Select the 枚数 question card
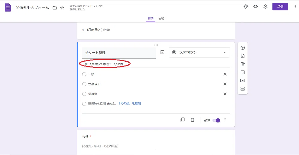The image size is (299, 155). (156, 142)
